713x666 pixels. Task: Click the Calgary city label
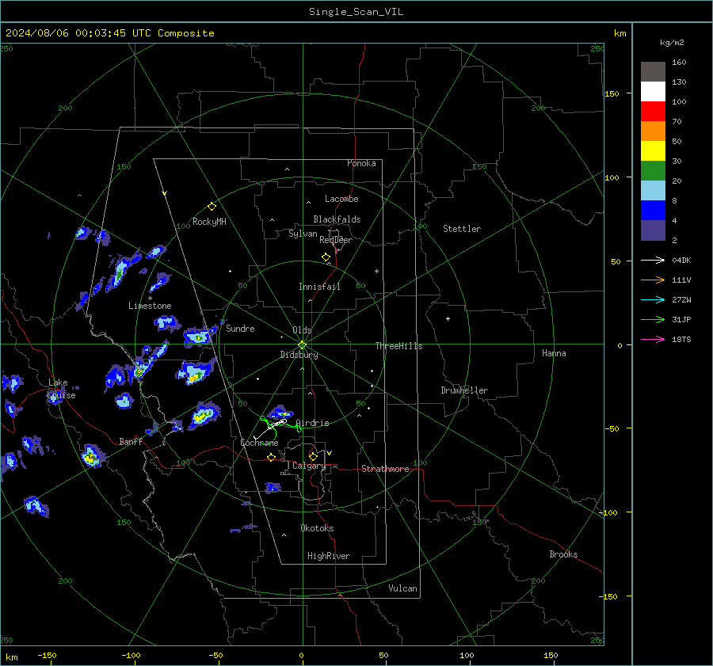point(309,466)
